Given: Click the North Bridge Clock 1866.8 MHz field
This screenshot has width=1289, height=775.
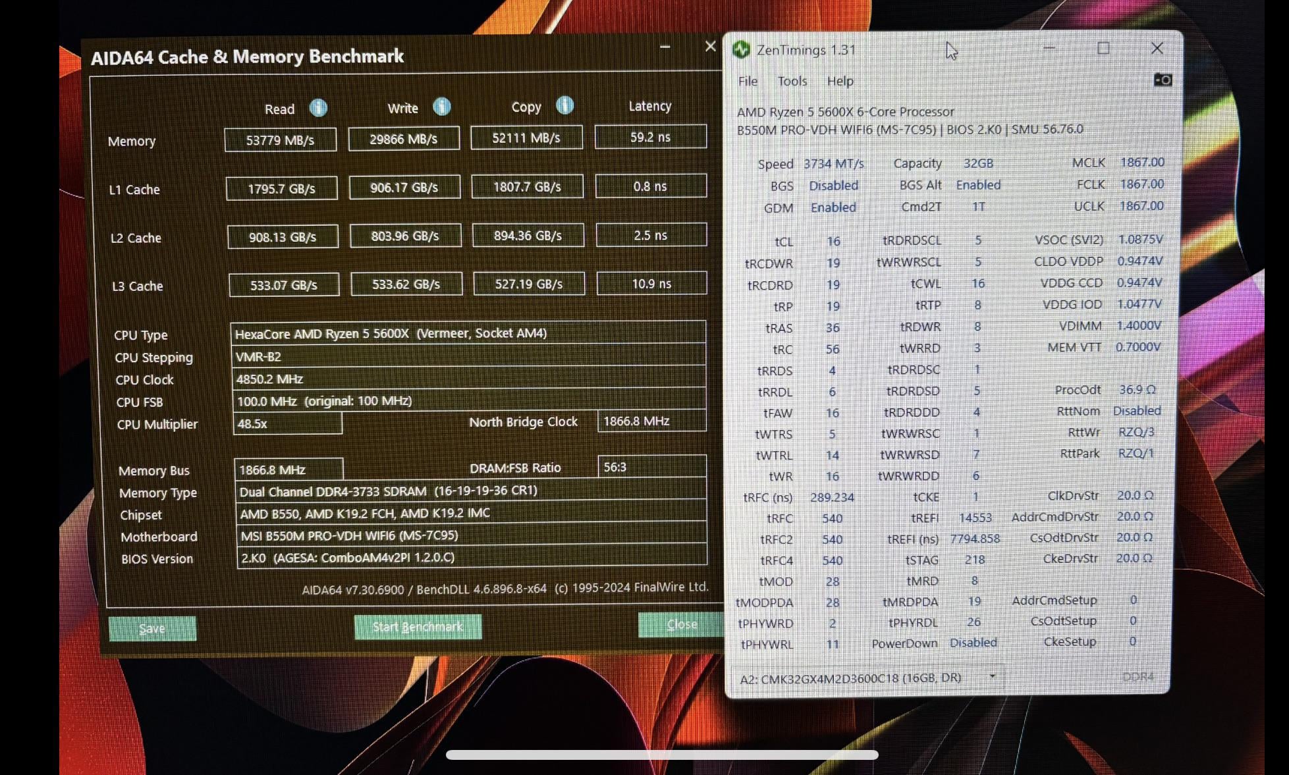Looking at the screenshot, I should point(652,421).
